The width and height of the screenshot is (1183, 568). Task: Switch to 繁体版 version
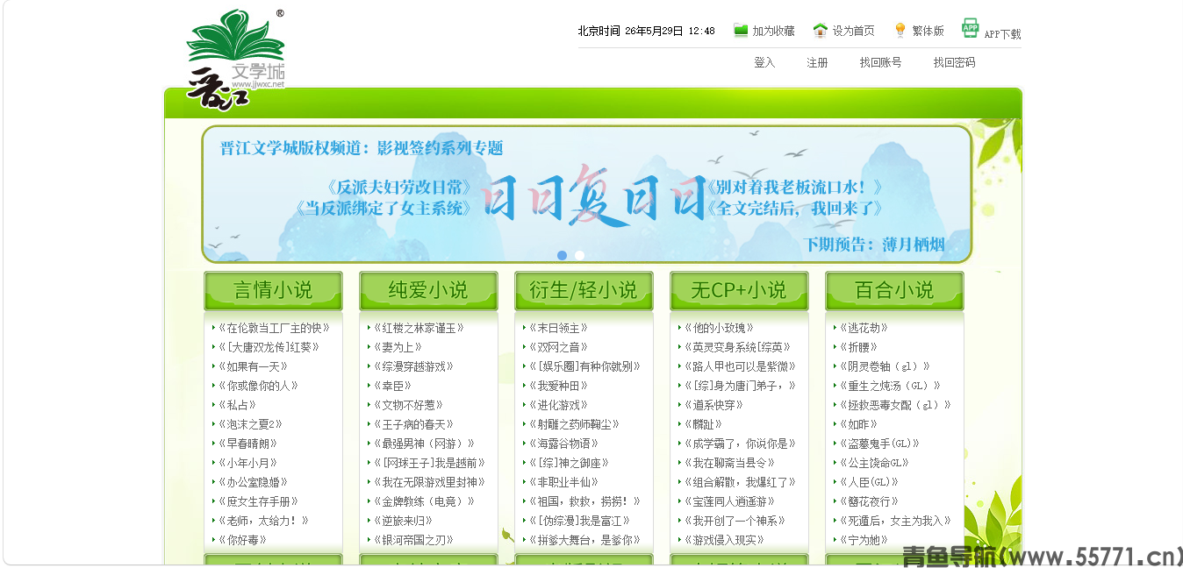click(x=928, y=31)
